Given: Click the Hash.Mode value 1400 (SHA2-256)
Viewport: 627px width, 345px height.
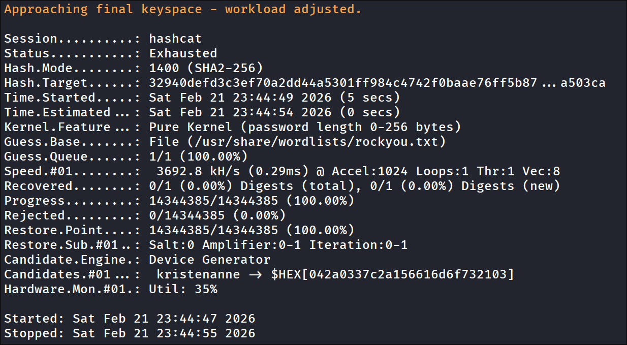Looking at the screenshot, I should point(206,68).
